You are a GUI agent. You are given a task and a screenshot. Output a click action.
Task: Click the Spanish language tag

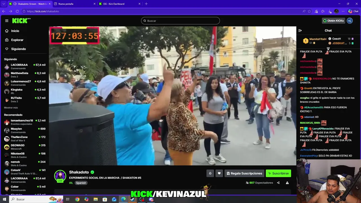tap(81, 183)
